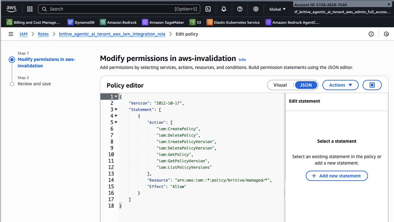This screenshot has height=222, width=394.
Task: Click the AWS logo home icon
Action: pos(11,9)
